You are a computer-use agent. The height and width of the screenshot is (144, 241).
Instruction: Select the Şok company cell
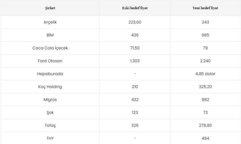[49, 112]
